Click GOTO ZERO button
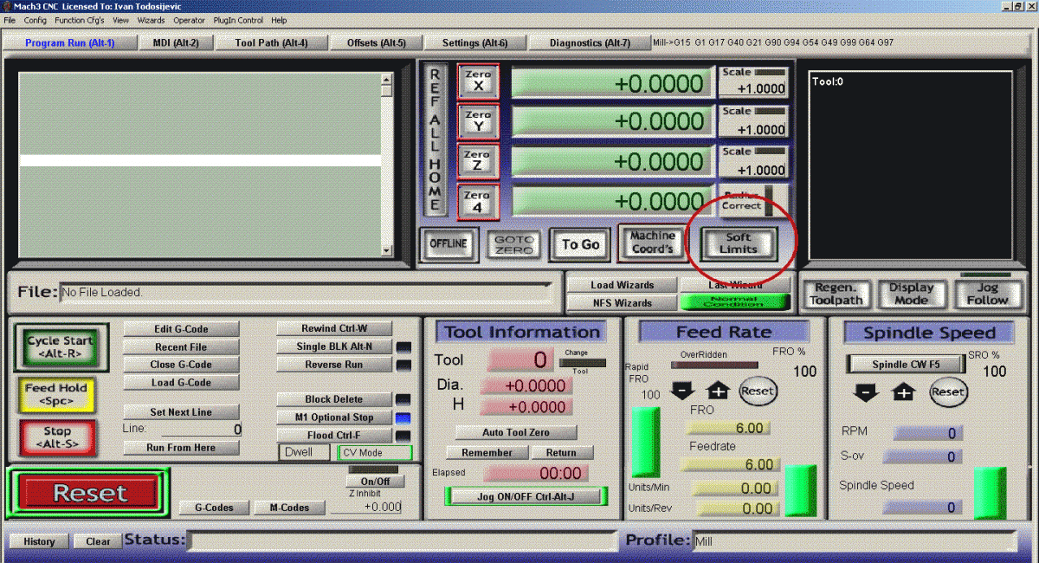 515,244
